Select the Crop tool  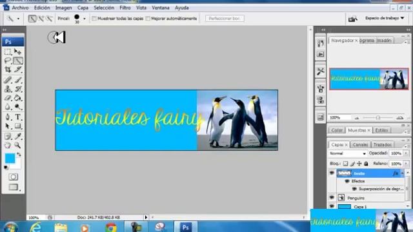pyautogui.click(x=8, y=70)
